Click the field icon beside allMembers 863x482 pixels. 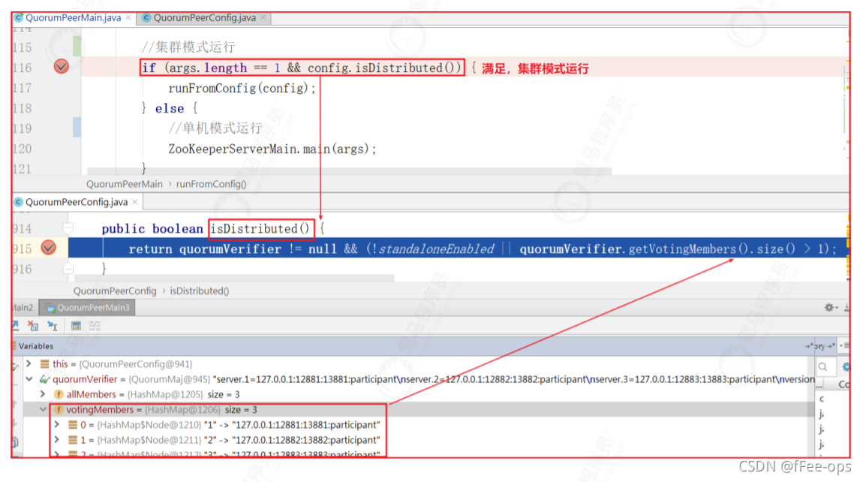[x=59, y=394]
